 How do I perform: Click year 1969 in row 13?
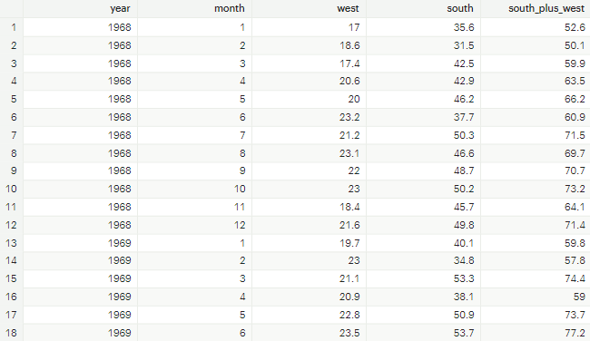pyautogui.click(x=120, y=243)
